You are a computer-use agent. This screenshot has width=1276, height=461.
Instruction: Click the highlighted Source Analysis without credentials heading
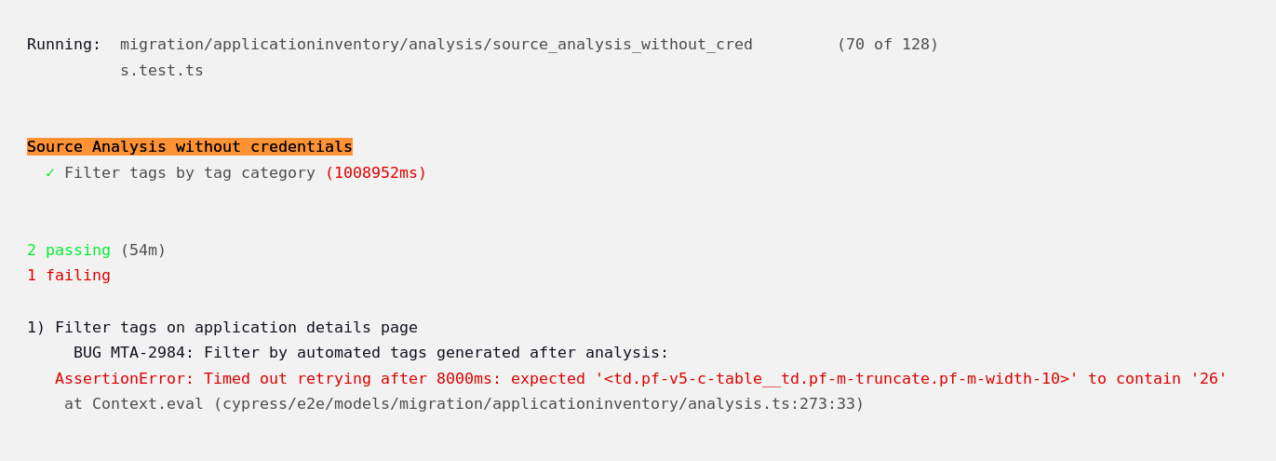(x=190, y=147)
